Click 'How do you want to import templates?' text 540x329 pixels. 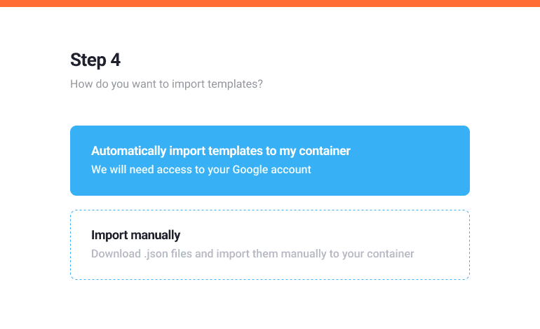tap(166, 84)
